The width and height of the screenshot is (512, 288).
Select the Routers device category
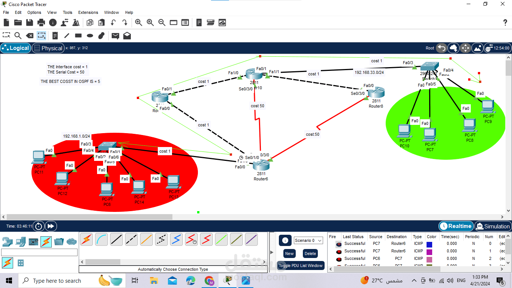click(x=7, y=243)
